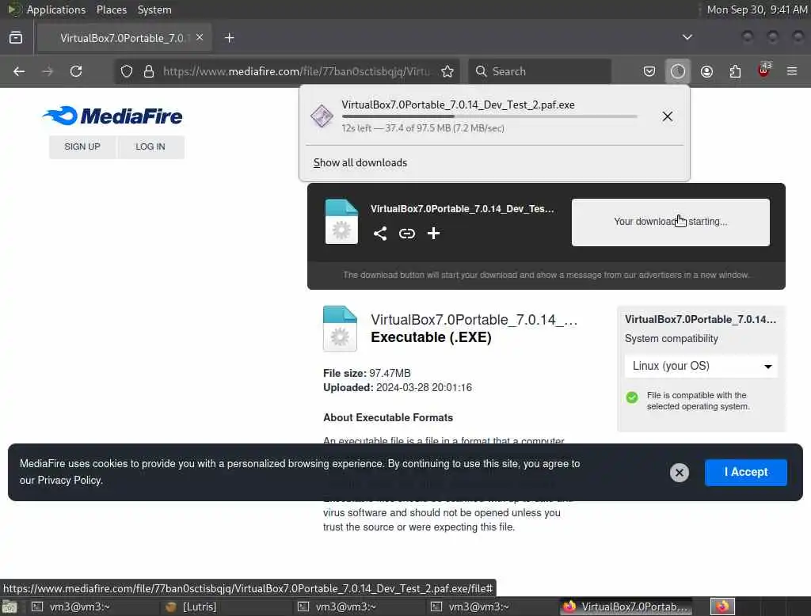811x616 pixels.
Task: Click the Firefox icon at the taskbar end
Action: 722,606
